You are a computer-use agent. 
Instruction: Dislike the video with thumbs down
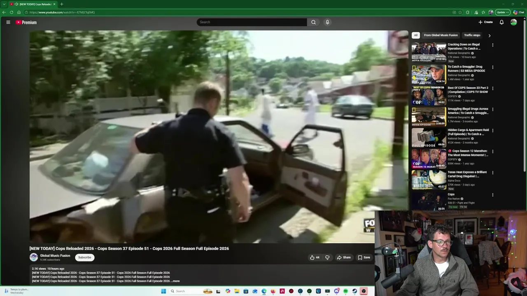(x=327, y=257)
